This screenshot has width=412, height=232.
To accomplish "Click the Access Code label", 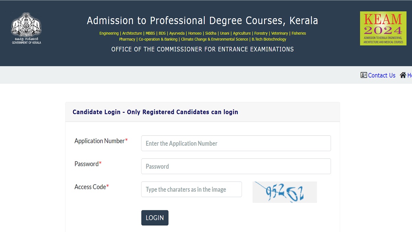I will click(x=90, y=187).
